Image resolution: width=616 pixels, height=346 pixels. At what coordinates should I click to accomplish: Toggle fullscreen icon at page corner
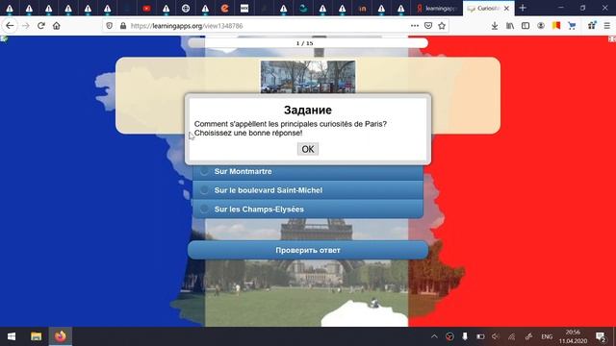[612, 38]
